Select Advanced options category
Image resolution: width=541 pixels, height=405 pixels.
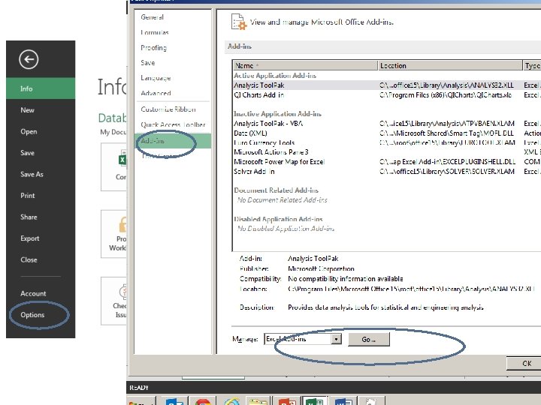(173, 93)
